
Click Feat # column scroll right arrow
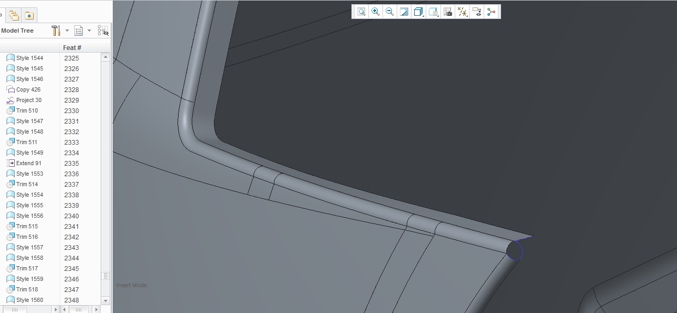point(96,309)
